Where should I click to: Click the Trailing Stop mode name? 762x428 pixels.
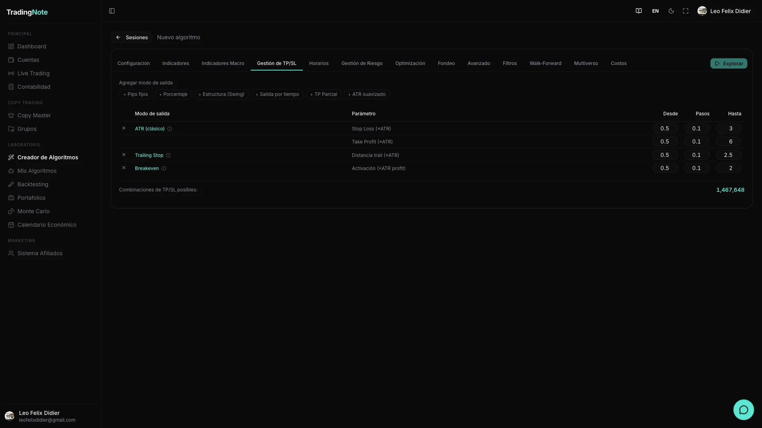(x=149, y=155)
